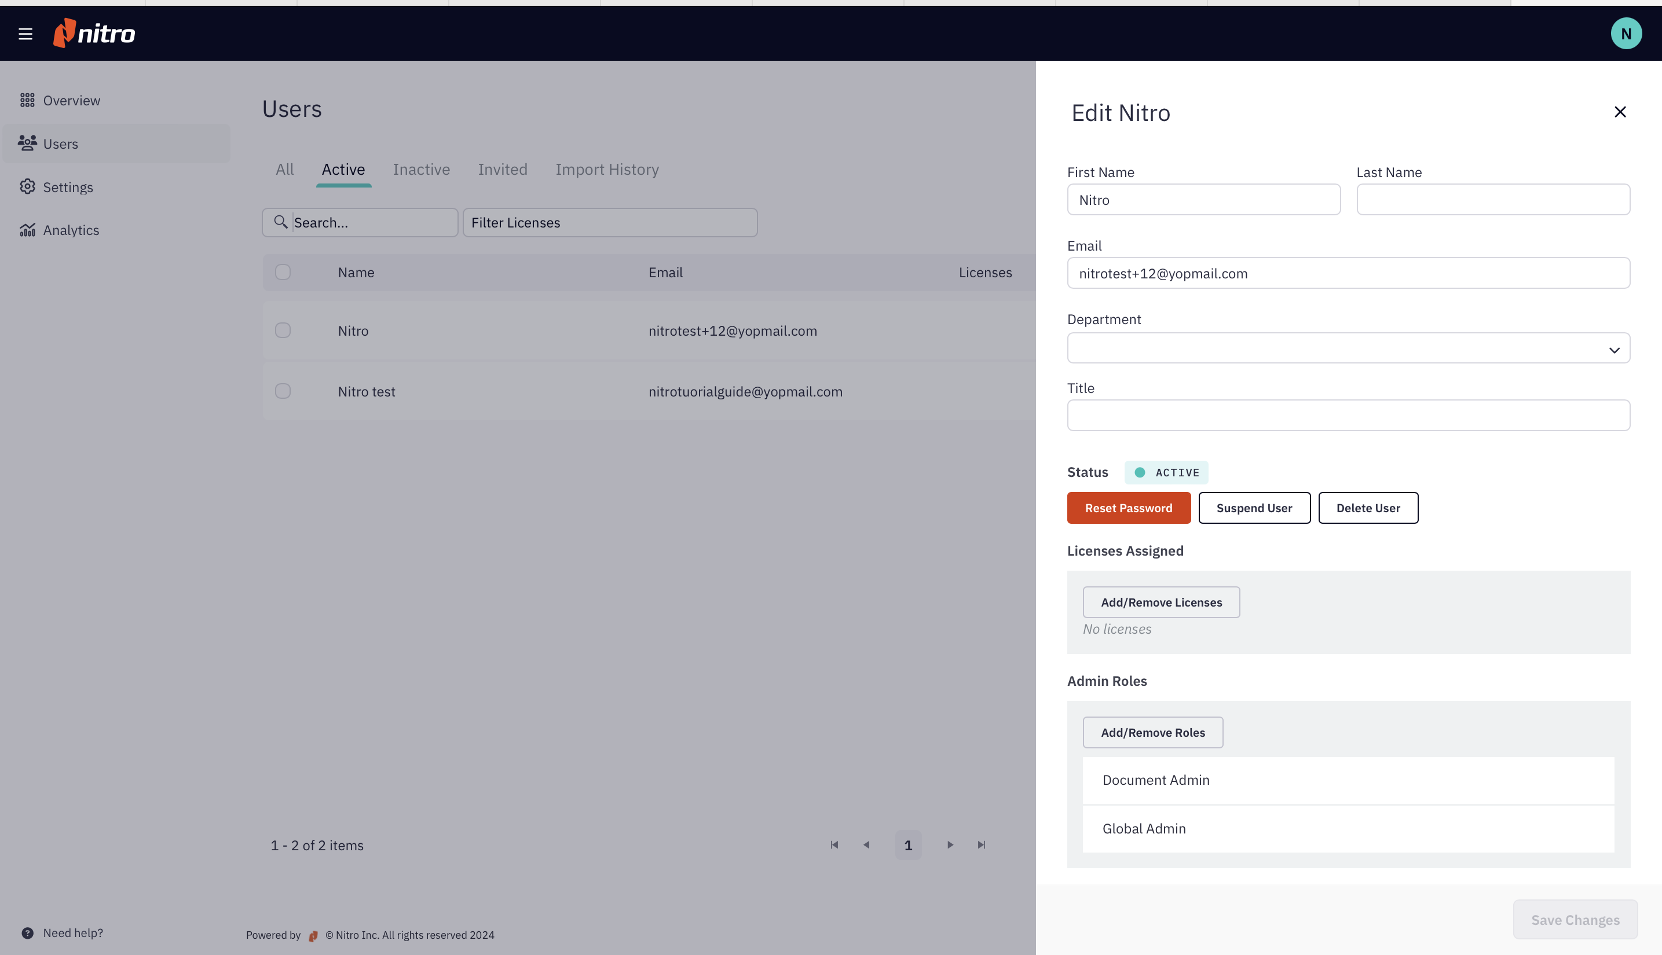Click Add/Remove Roles under Admin Roles
Image resolution: width=1662 pixels, height=955 pixels.
pyautogui.click(x=1152, y=732)
